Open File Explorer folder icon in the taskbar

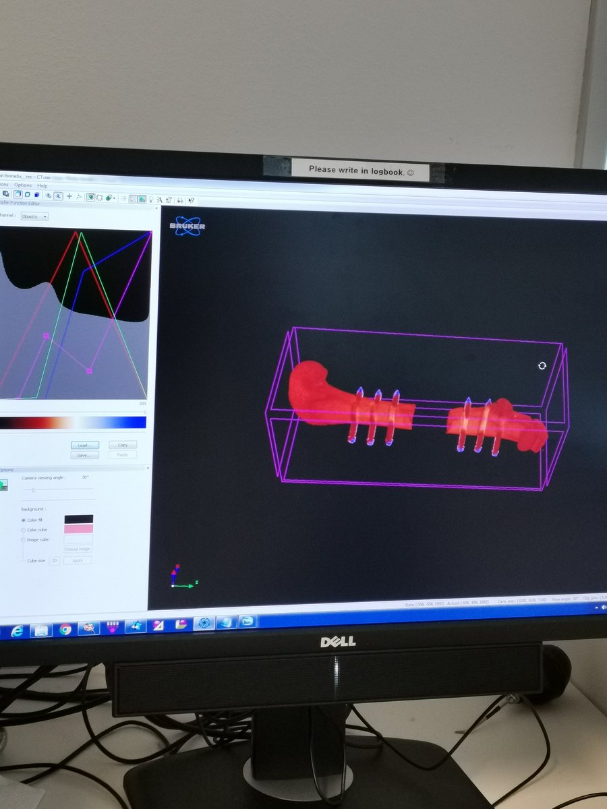(x=42, y=630)
